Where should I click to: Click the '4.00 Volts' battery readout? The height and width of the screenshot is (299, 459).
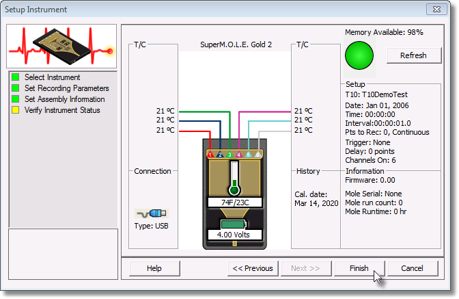tap(234, 235)
